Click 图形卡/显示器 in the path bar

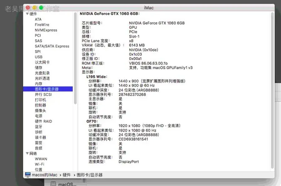(x=89, y=175)
